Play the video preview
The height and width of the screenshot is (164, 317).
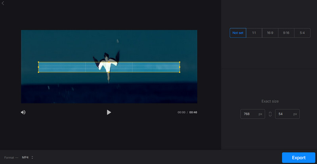pyautogui.click(x=109, y=113)
